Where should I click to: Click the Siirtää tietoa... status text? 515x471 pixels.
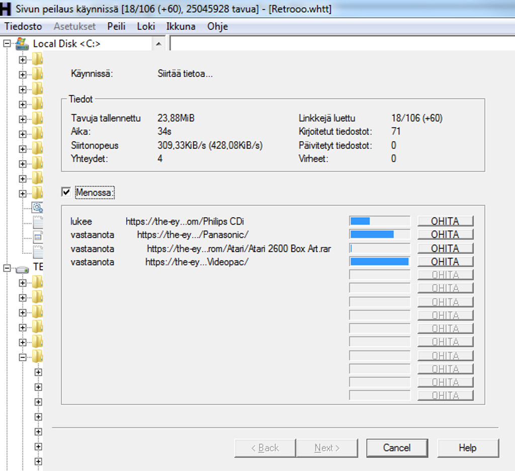pos(185,74)
